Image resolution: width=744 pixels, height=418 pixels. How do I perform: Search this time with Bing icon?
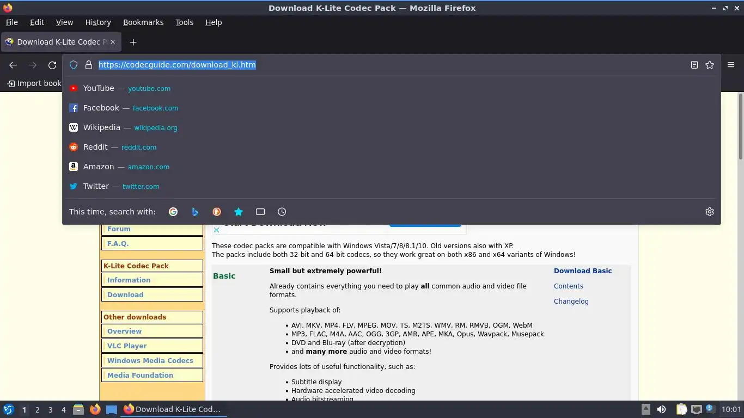(195, 212)
